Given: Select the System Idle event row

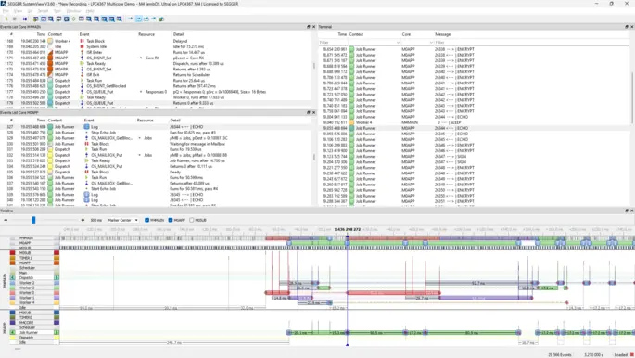Looking at the screenshot, I should pos(156,46).
